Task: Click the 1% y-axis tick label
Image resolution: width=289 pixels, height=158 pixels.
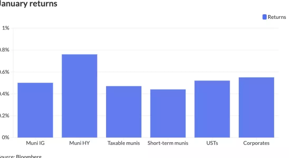Action: click(6, 28)
